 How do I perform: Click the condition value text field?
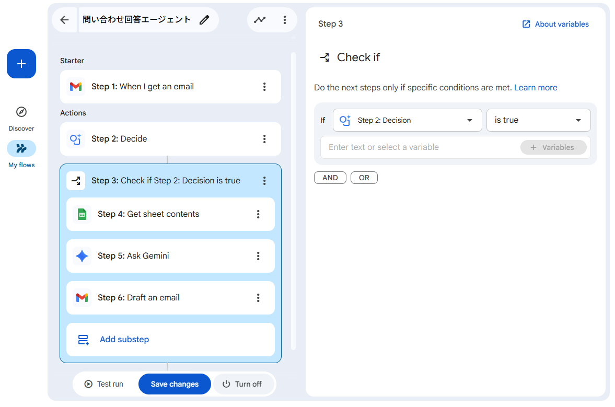tap(418, 147)
